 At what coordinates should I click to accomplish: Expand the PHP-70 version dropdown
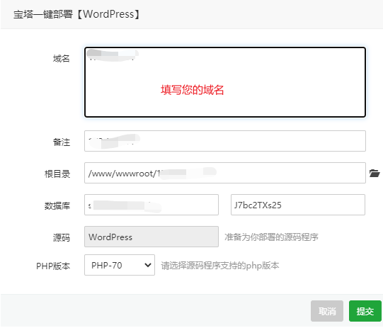[120, 265]
